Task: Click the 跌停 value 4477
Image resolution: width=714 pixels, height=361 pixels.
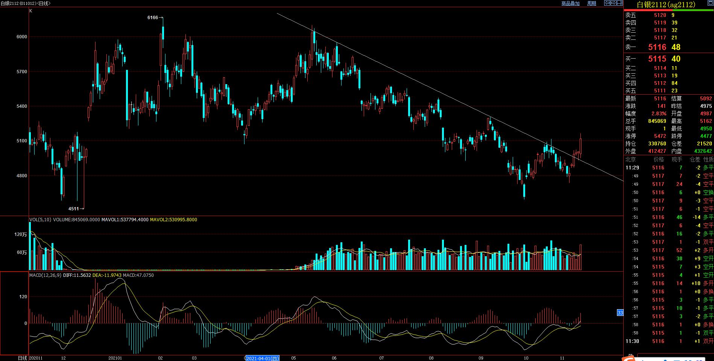Action: (x=706, y=136)
